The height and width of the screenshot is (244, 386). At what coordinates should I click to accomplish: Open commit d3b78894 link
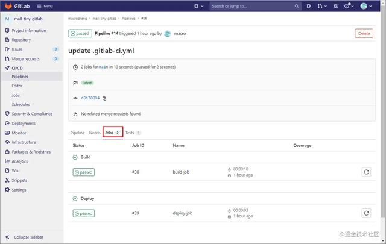[90, 98]
